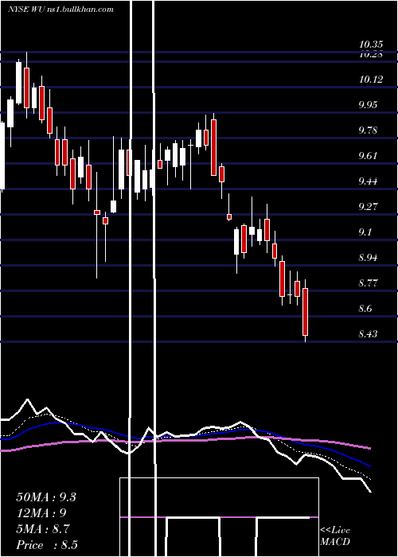Click the '5MA : 8.7' reading
The height and width of the screenshot is (557, 398).
pos(43,529)
